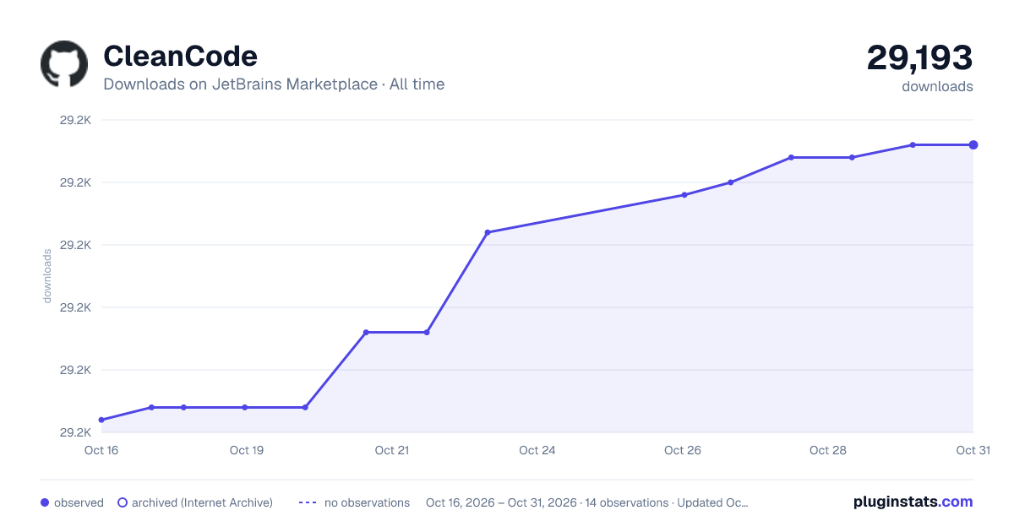Screen dimensions: 1014x532
Task: Click the hollow 'archived' legend circle
Action: [x=123, y=502]
